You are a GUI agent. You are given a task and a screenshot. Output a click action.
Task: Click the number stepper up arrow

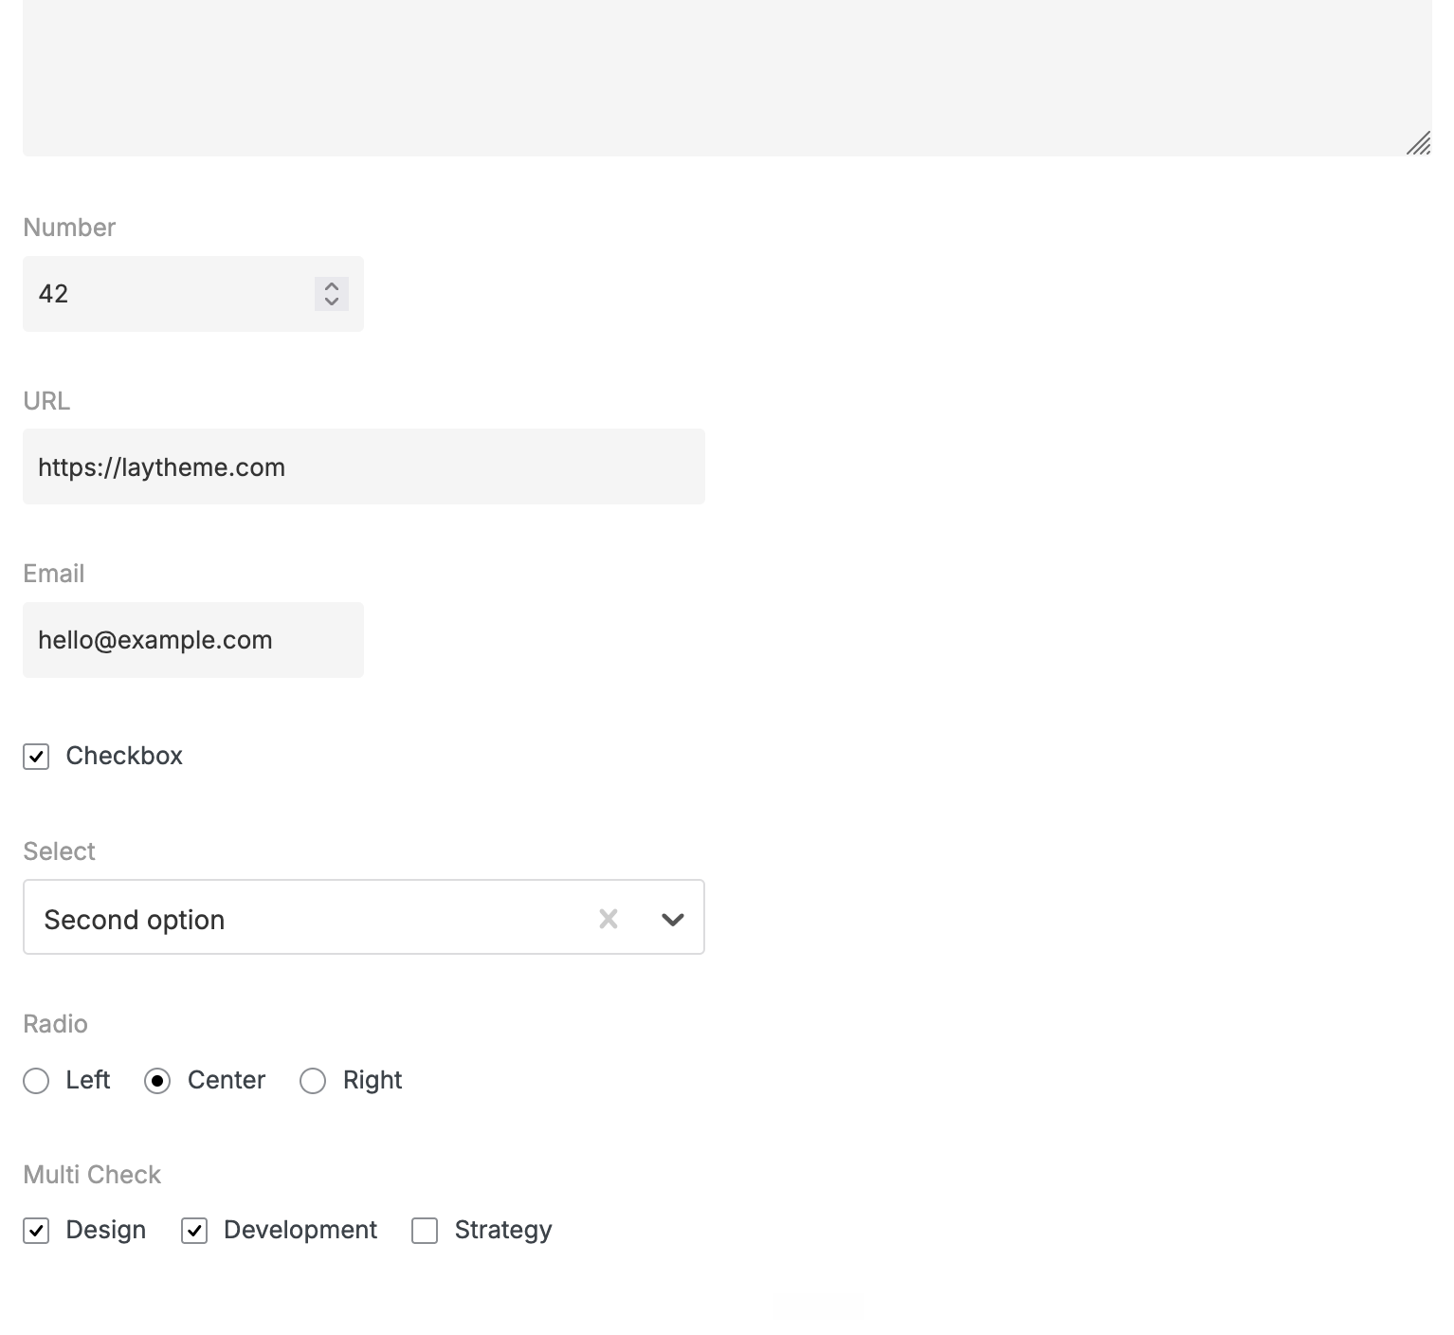click(332, 285)
